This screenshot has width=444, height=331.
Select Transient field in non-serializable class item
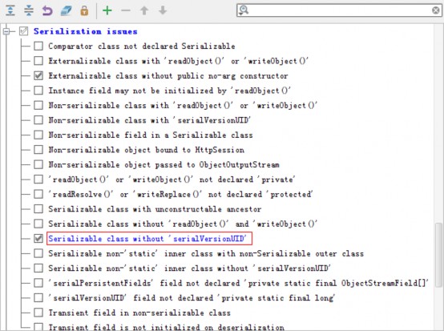pyautogui.click(x=139, y=313)
